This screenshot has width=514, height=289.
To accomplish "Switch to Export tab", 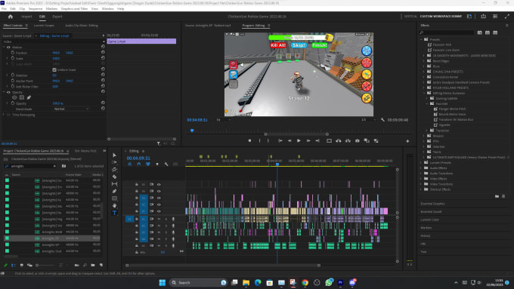I will pos(57,17).
